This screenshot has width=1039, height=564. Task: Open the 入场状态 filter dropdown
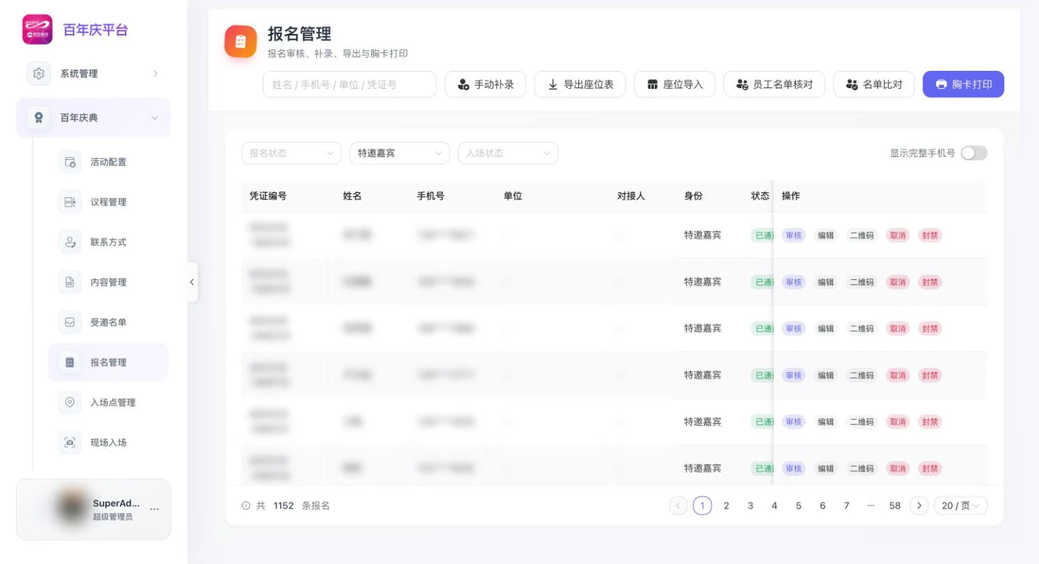pyautogui.click(x=508, y=154)
